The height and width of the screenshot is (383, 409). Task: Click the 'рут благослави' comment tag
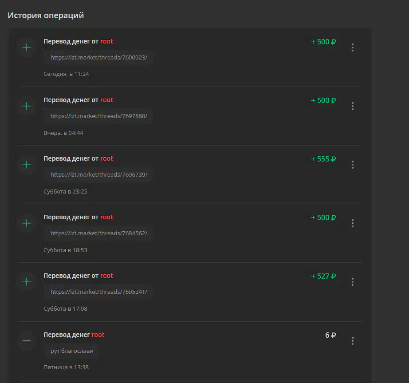(72, 351)
